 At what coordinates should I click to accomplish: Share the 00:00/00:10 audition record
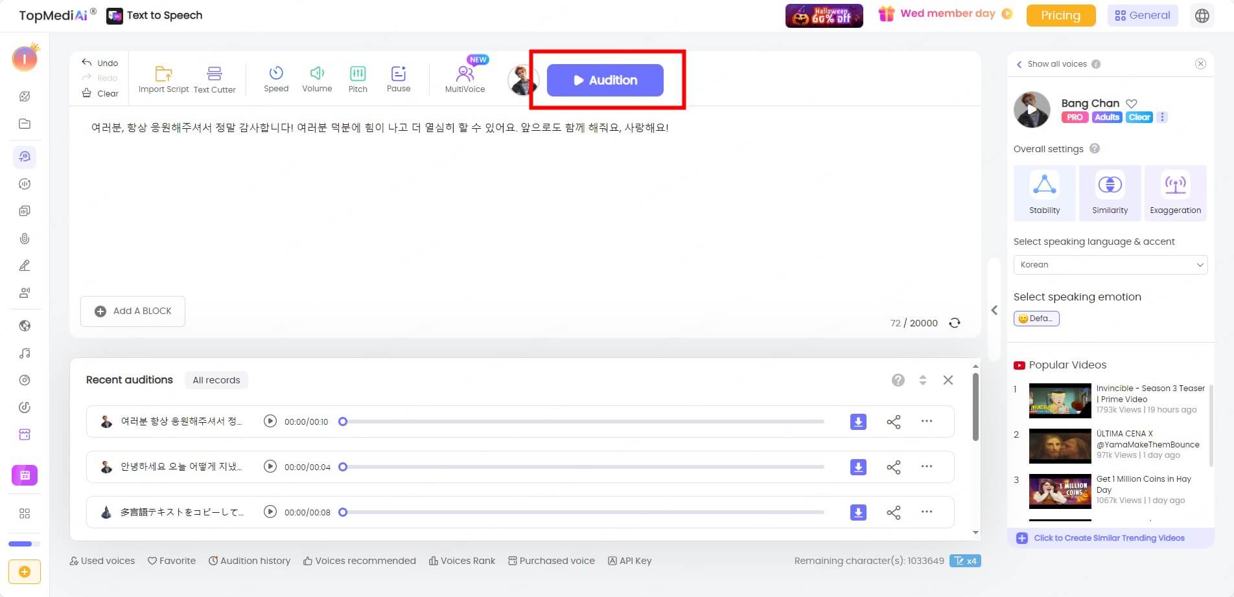[894, 422]
